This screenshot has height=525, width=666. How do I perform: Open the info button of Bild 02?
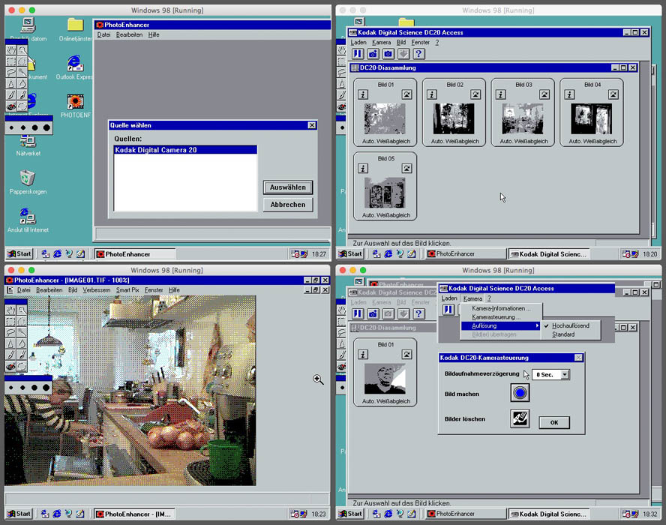pyautogui.click(x=432, y=94)
